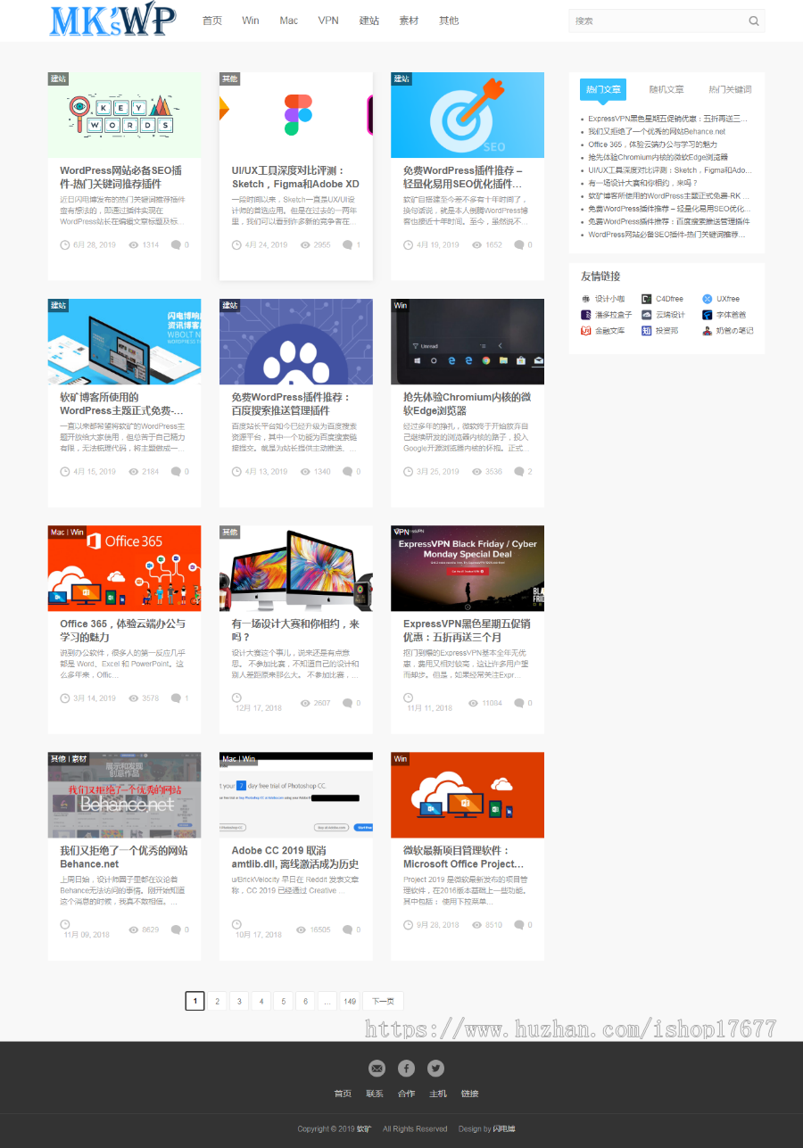The image size is (803, 1148).
Task: Go to page 3 in pagination
Action: (239, 1001)
